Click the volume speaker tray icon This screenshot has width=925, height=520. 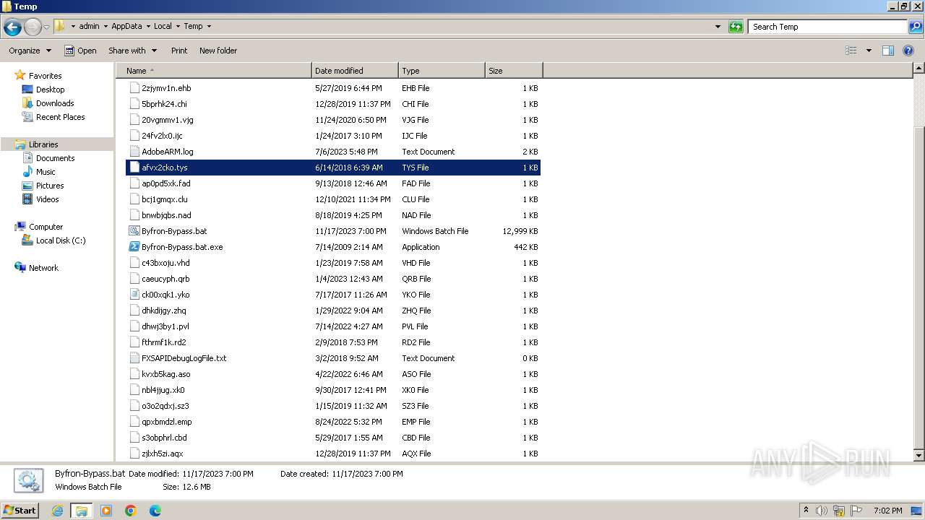pos(822,511)
